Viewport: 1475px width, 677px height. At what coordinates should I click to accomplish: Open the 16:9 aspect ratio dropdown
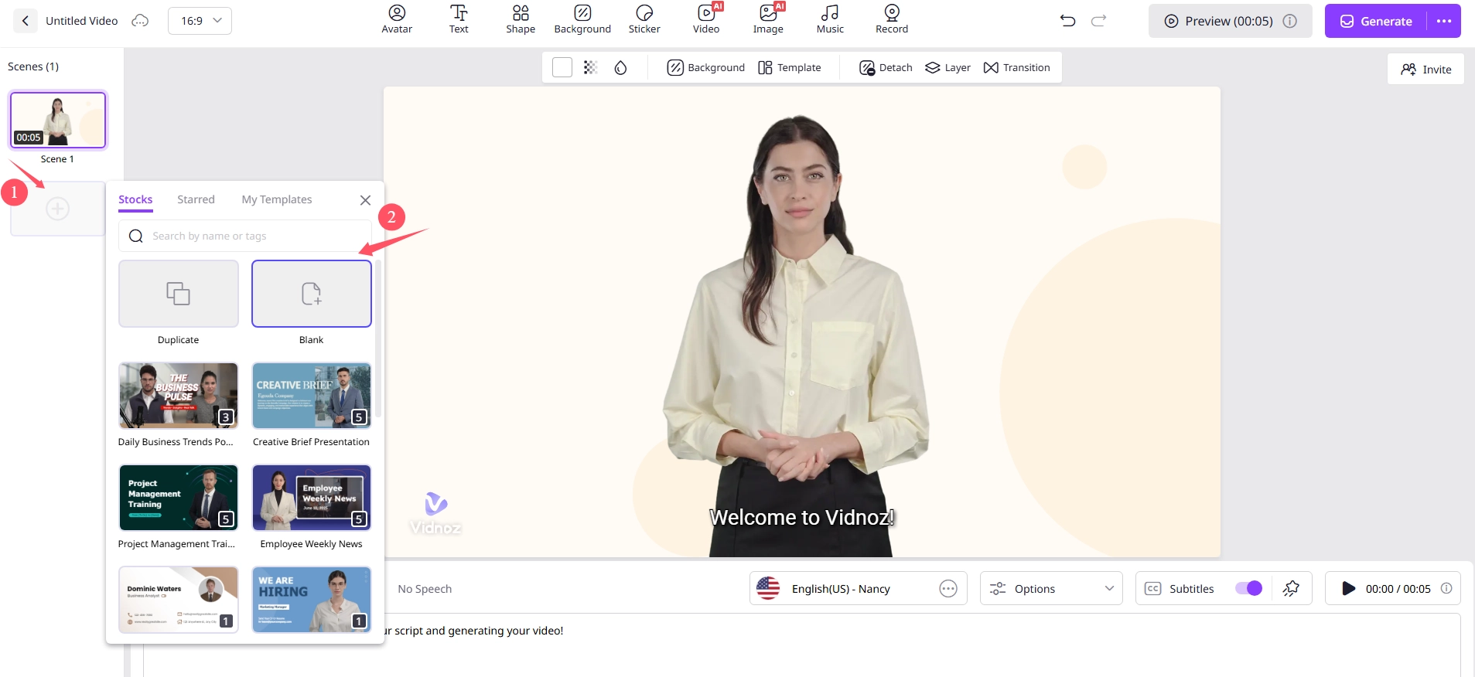tap(200, 21)
